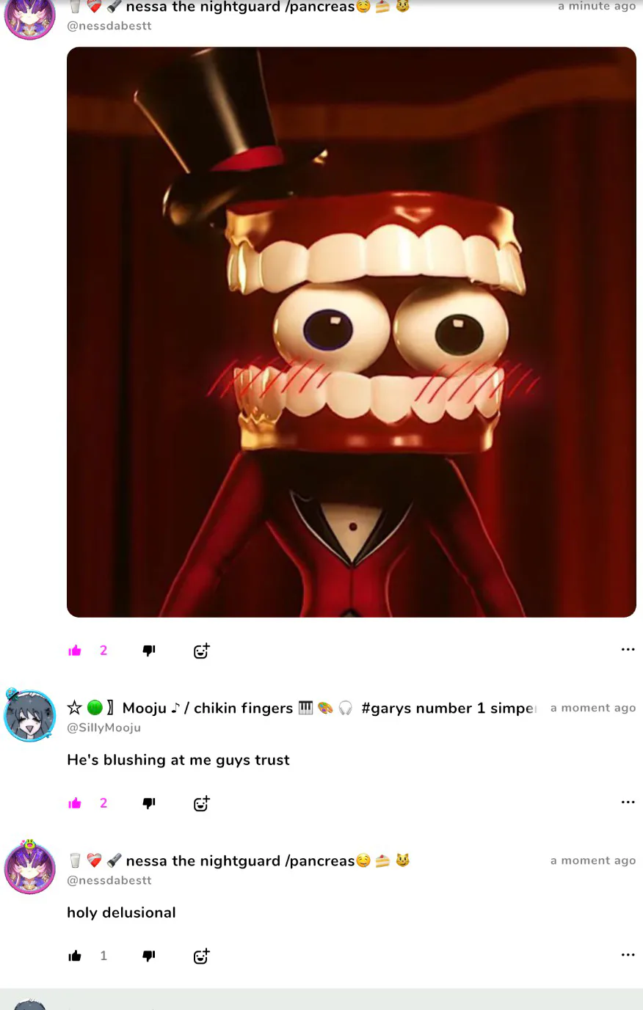
Task: Like the blushing Caine image post
Action: click(x=75, y=651)
